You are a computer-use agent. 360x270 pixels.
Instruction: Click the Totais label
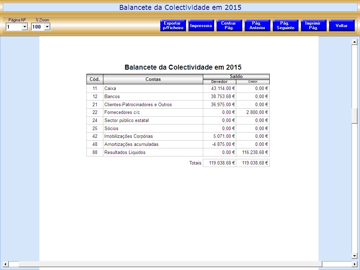click(x=195, y=163)
